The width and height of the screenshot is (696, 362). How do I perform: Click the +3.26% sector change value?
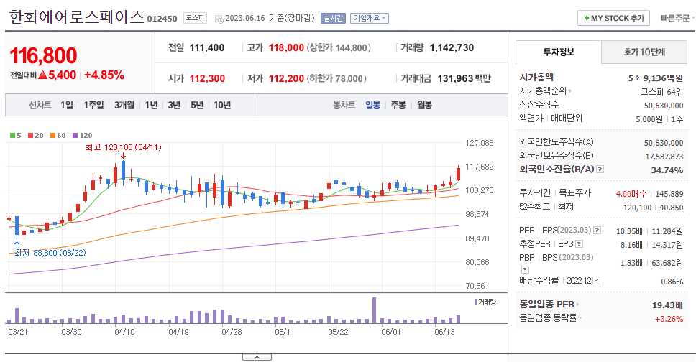pos(669,319)
